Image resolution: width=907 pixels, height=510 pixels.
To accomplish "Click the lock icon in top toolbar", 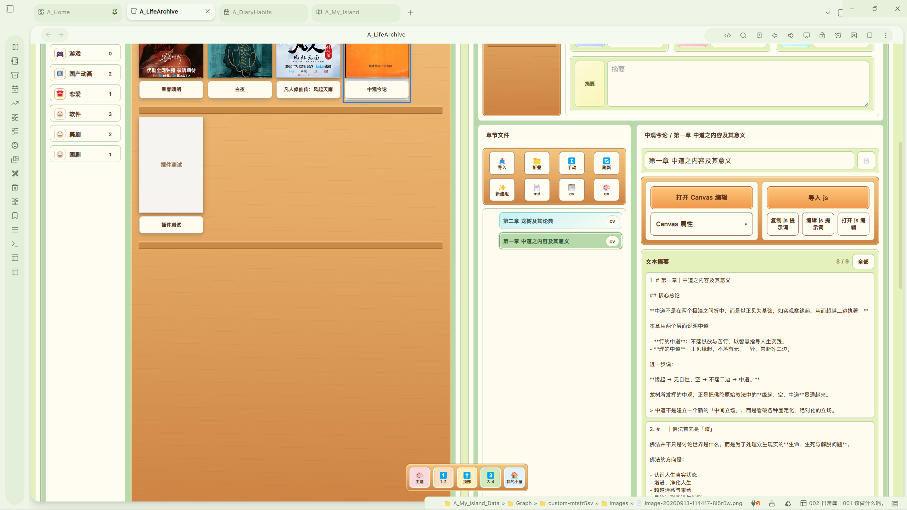I will click(822, 35).
